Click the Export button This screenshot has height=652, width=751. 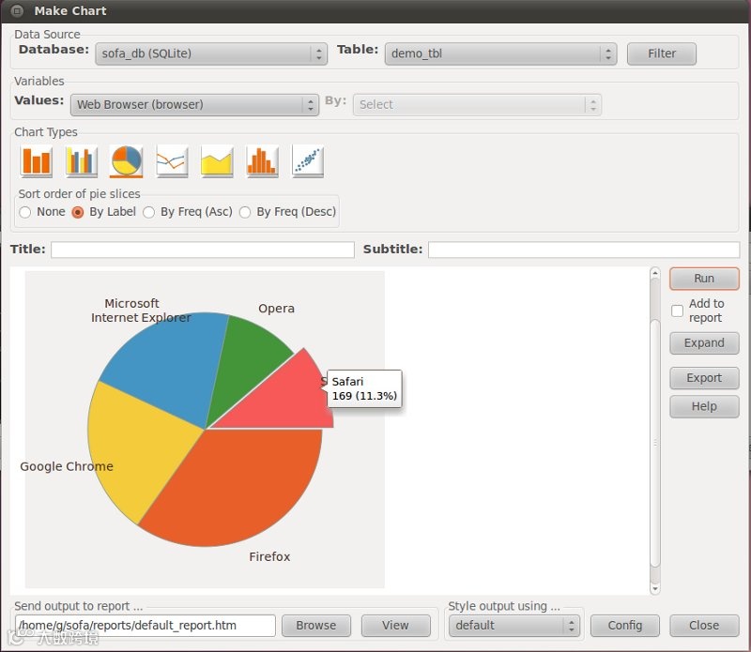point(704,378)
